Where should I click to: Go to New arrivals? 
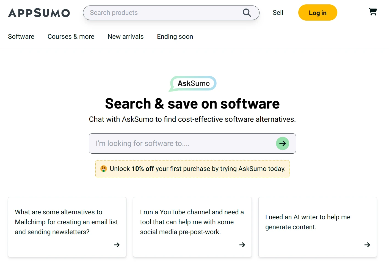point(126,37)
